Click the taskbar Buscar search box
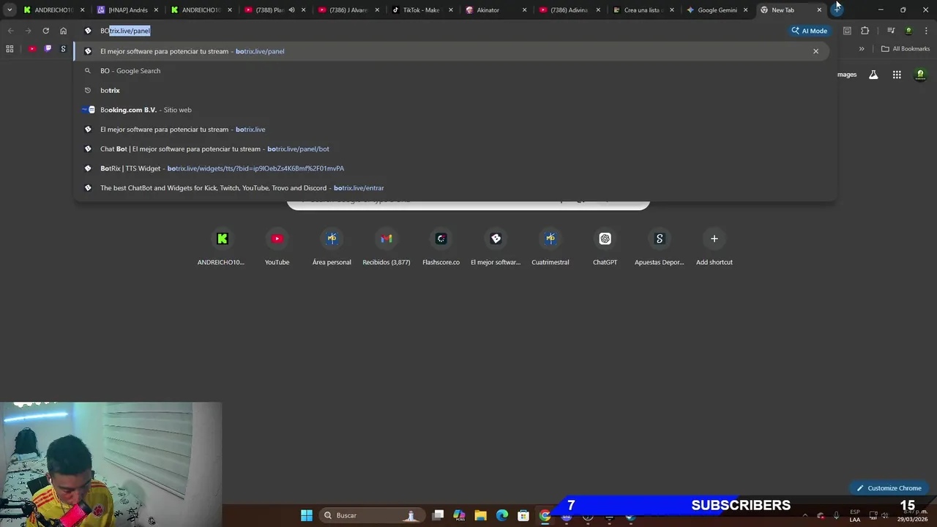 pos(371,515)
